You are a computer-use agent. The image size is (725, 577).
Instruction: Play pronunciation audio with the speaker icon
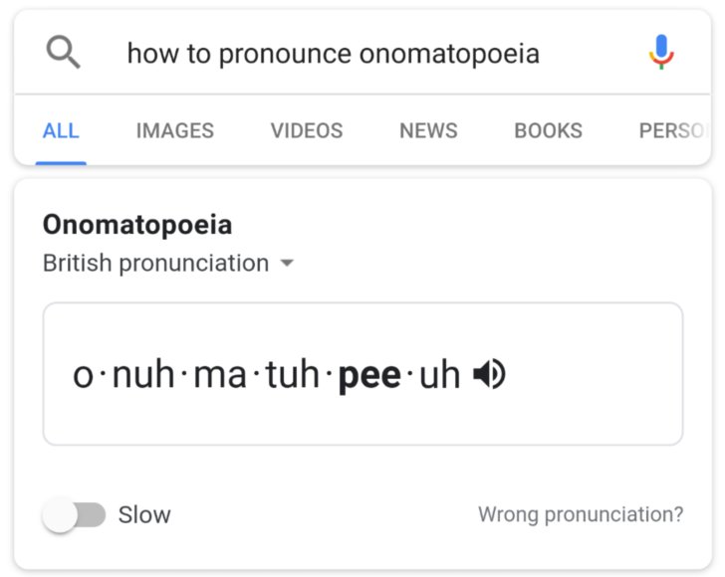pyautogui.click(x=489, y=374)
